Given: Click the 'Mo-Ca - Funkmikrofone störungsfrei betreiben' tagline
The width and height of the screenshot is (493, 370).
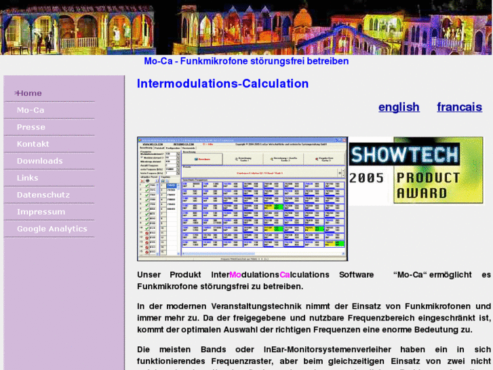Looking at the screenshot, I should tap(246, 61).
